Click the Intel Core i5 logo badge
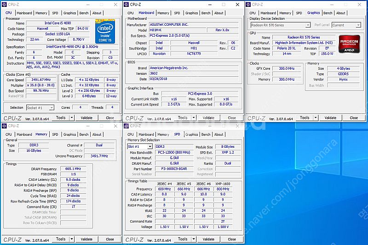The width and height of the screenshot is (368, 245). [105, 31]
